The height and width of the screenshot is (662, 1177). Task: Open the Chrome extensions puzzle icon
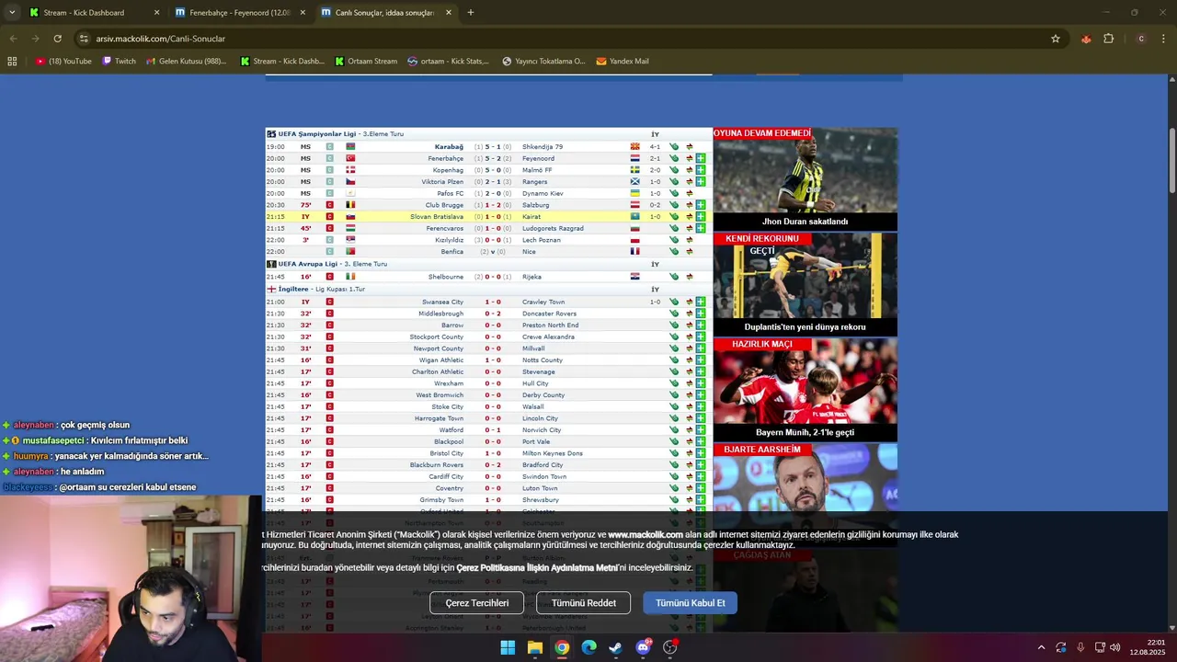click(1108, 39)
